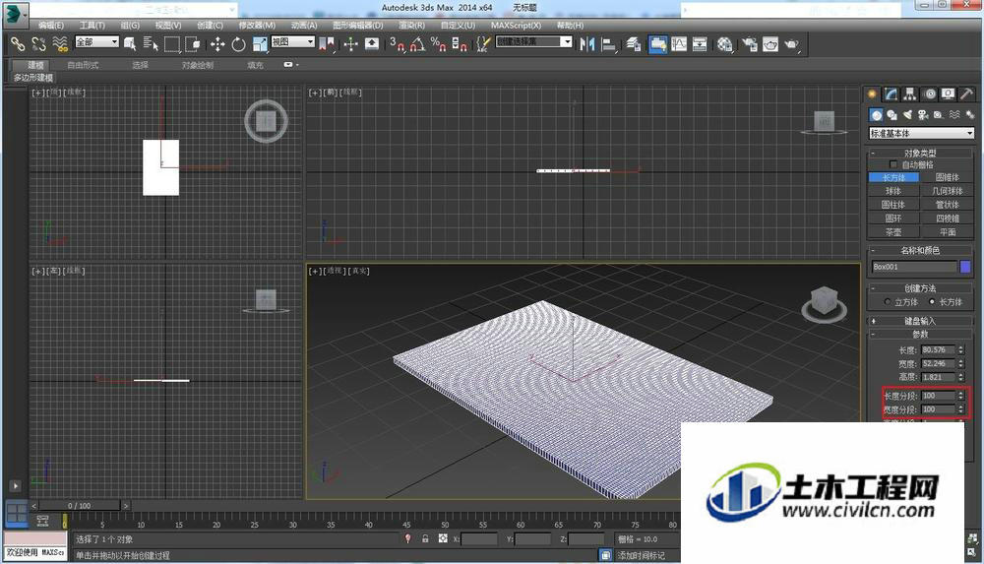The height and width of the screenshot is (564, 984).
Task: Click the Render Production teapot icon
Action: pyautogui.click(x=792, y=44)
